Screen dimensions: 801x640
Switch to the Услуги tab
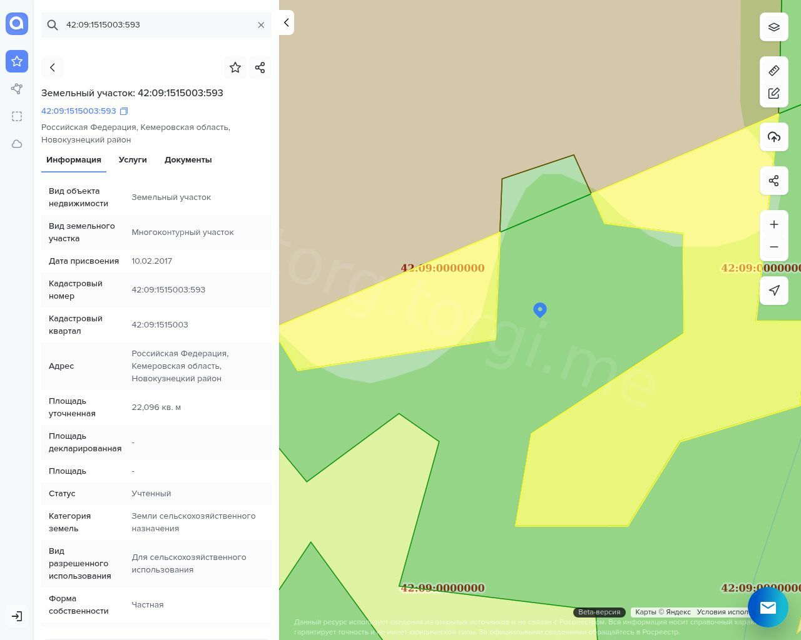133,160
